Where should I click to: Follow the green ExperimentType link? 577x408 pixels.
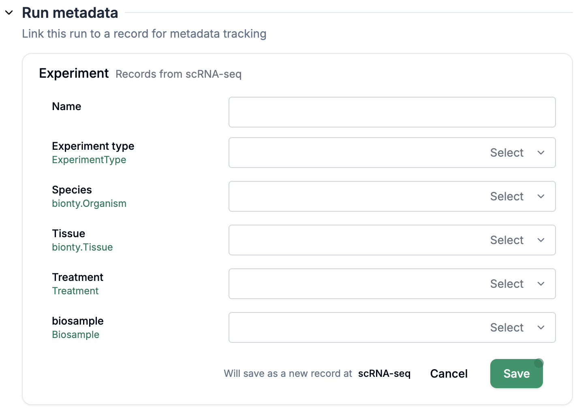pos(89,160)
